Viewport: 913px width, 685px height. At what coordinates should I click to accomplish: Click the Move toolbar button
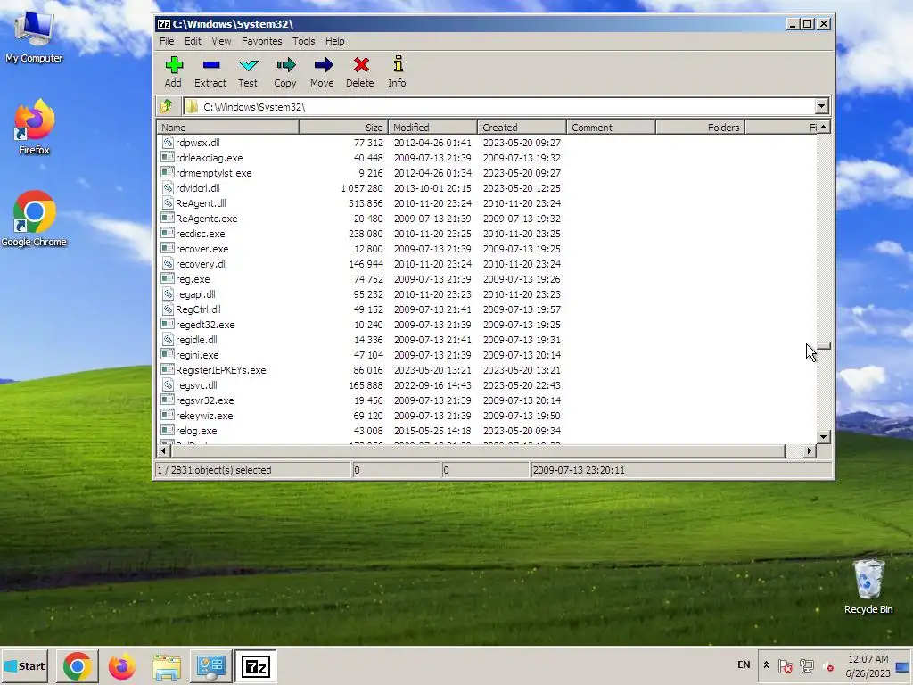(x=323, y=72)
